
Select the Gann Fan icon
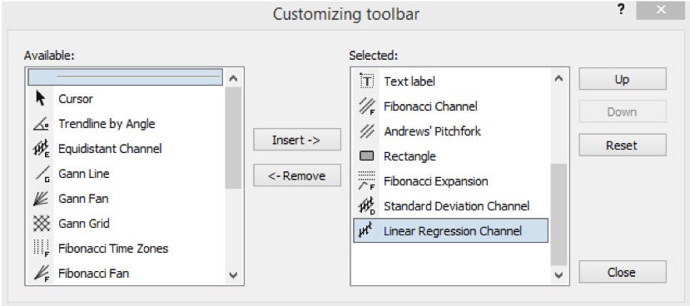coord(41,199)
